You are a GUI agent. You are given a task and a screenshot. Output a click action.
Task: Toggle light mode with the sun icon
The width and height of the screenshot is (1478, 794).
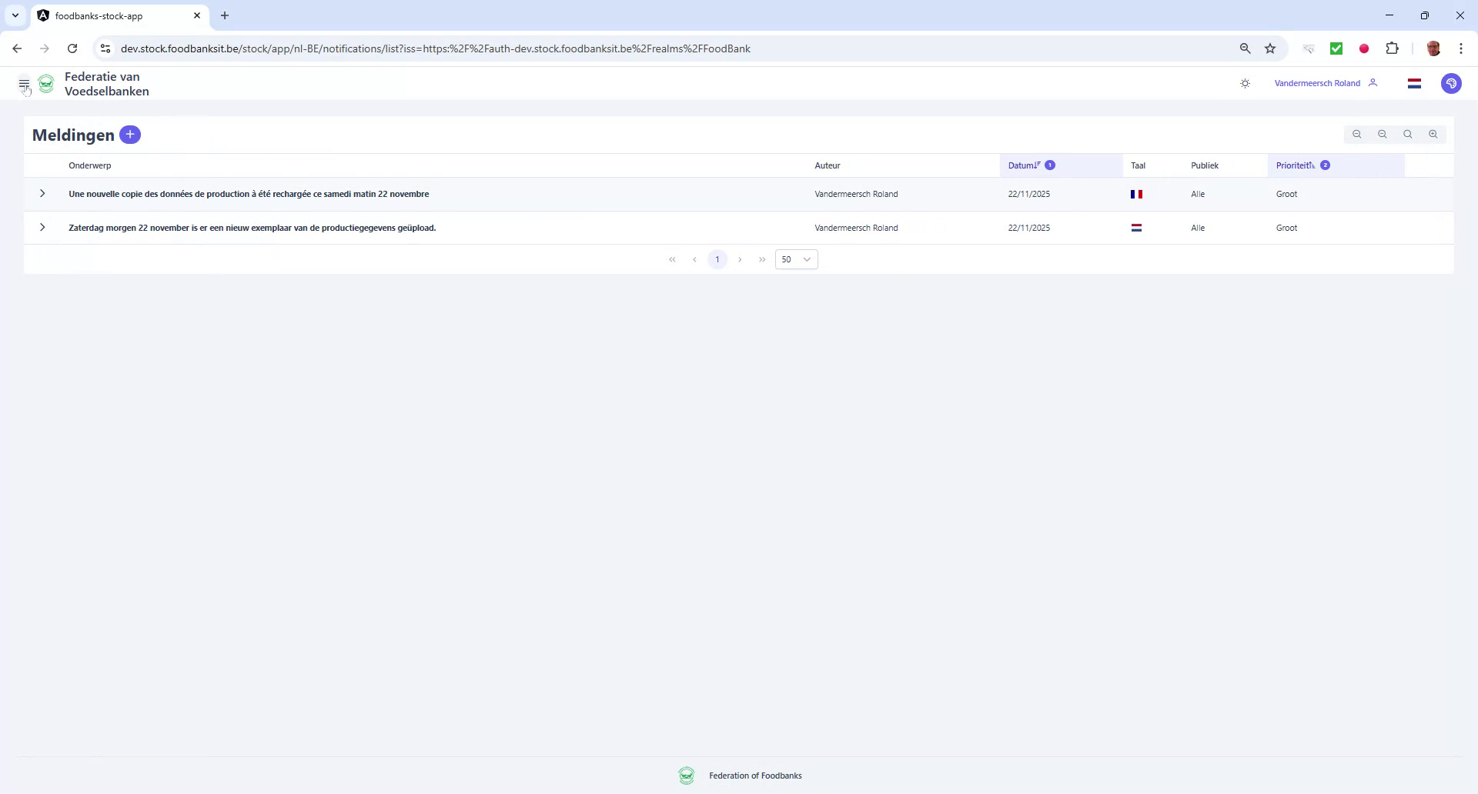click(x=1245, y=83)
